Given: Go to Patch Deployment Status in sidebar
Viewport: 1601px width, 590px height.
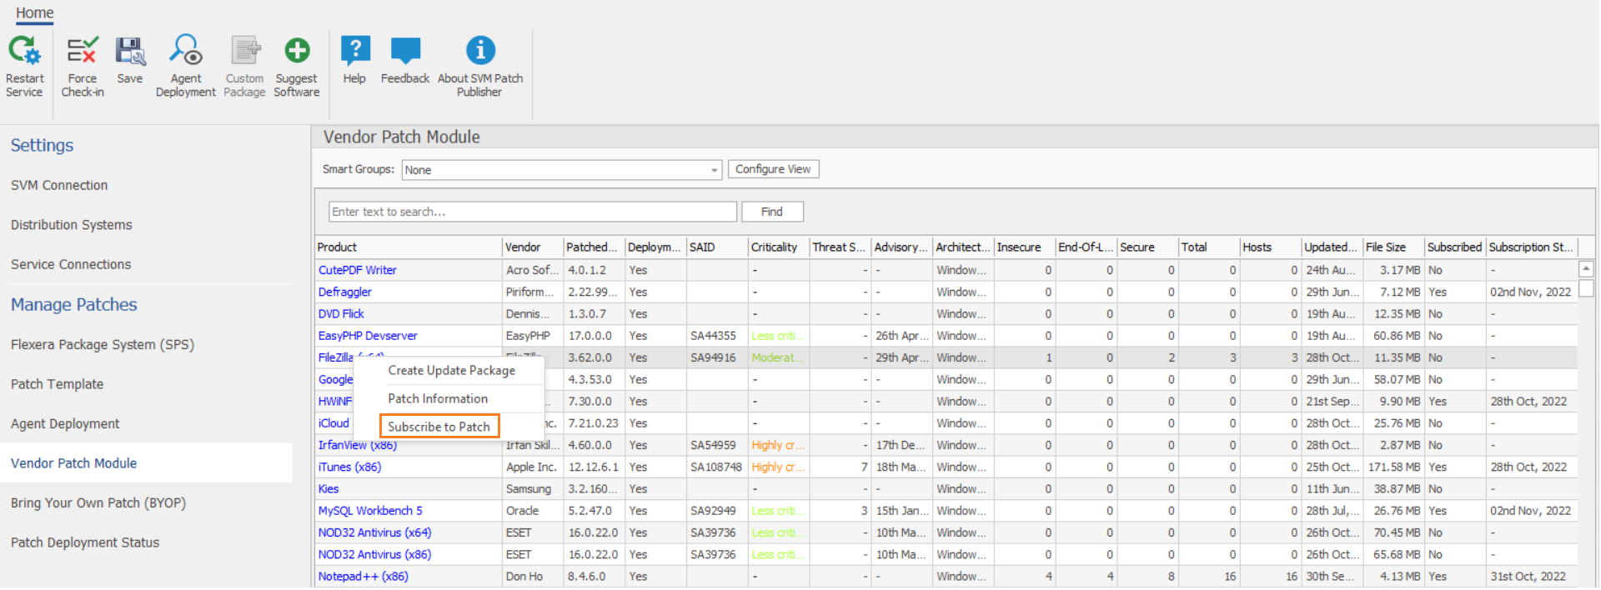Looking at the screenshot, I should point(85,542).
